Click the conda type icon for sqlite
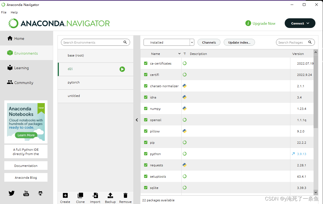 coord(185,188)
